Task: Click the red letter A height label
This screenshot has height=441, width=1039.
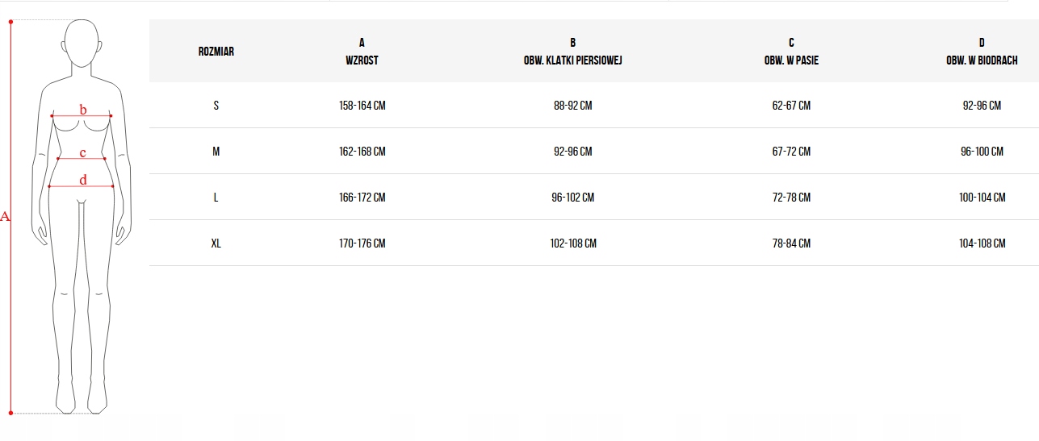Action: pyautogui.click(x=5, y=216)
